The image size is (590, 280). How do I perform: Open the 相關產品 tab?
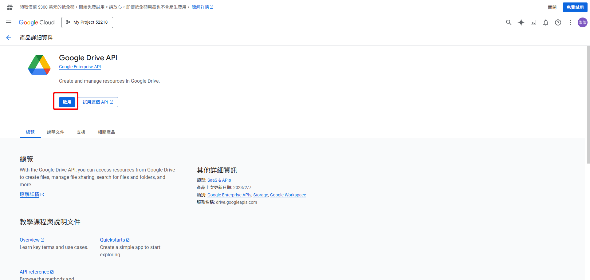pos(106,132)
